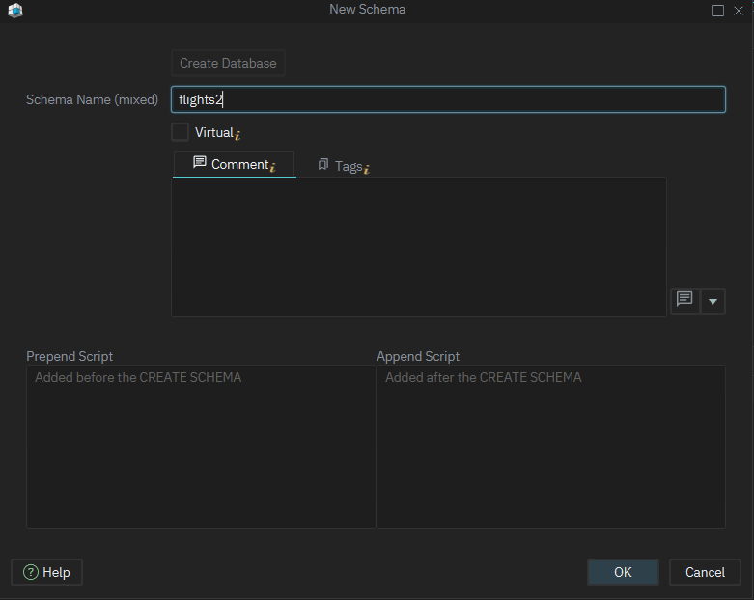Click the Schema Name input field
Viewport: 754px width, 600px height.
[x=448, y=99]
